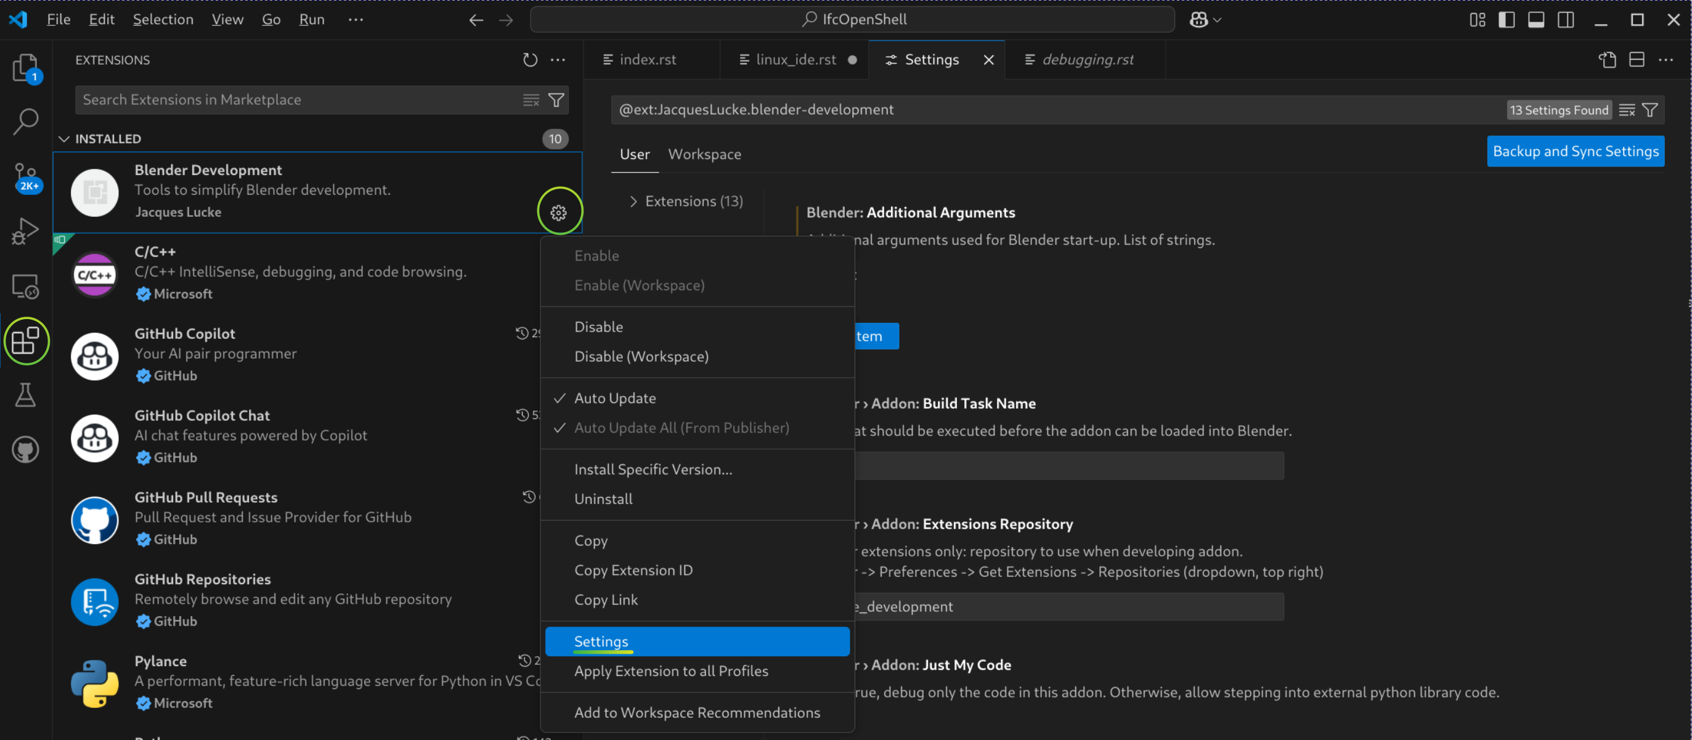Open Copilot menu in title bar

pos(1205,20)
